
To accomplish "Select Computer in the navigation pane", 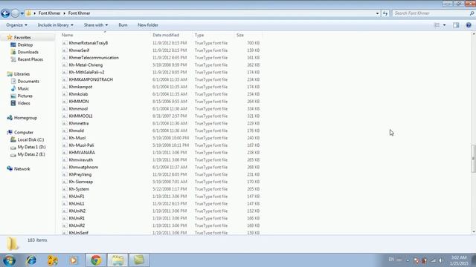I will pos(24,132).
